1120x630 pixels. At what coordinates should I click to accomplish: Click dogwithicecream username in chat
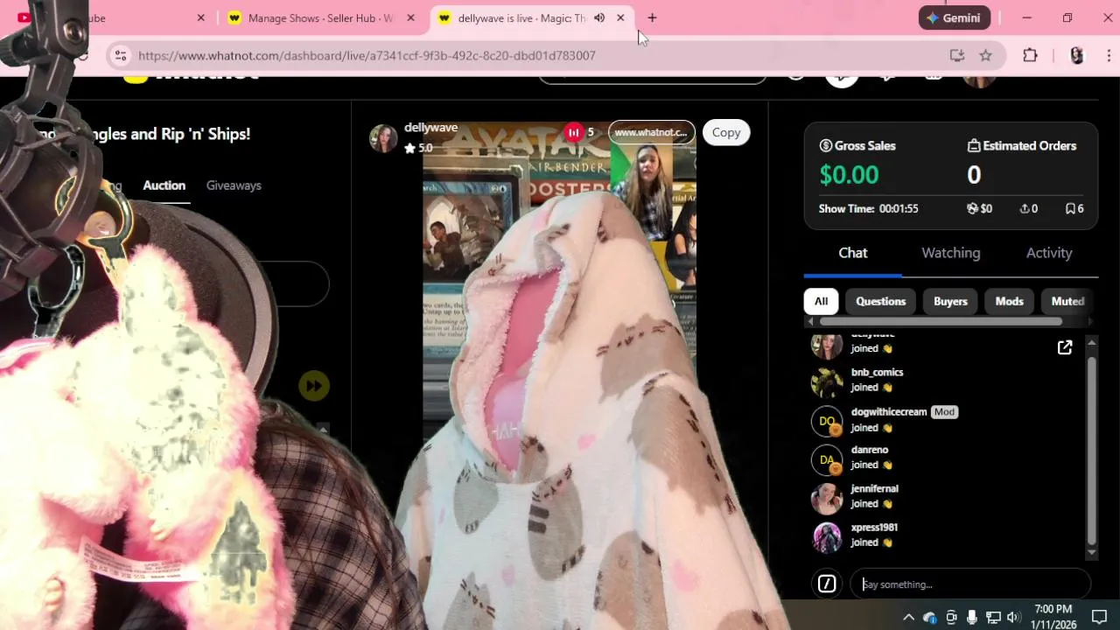click(888, 411)
